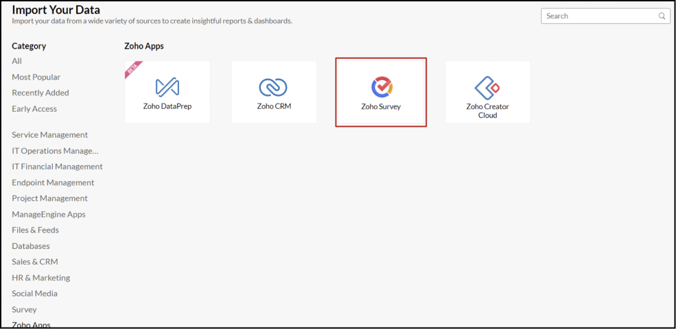The width and height of the screenshot is (676, 329).
Task: Open the Zoho Creator Cloud icon
Action: click(x=487, y=88)
